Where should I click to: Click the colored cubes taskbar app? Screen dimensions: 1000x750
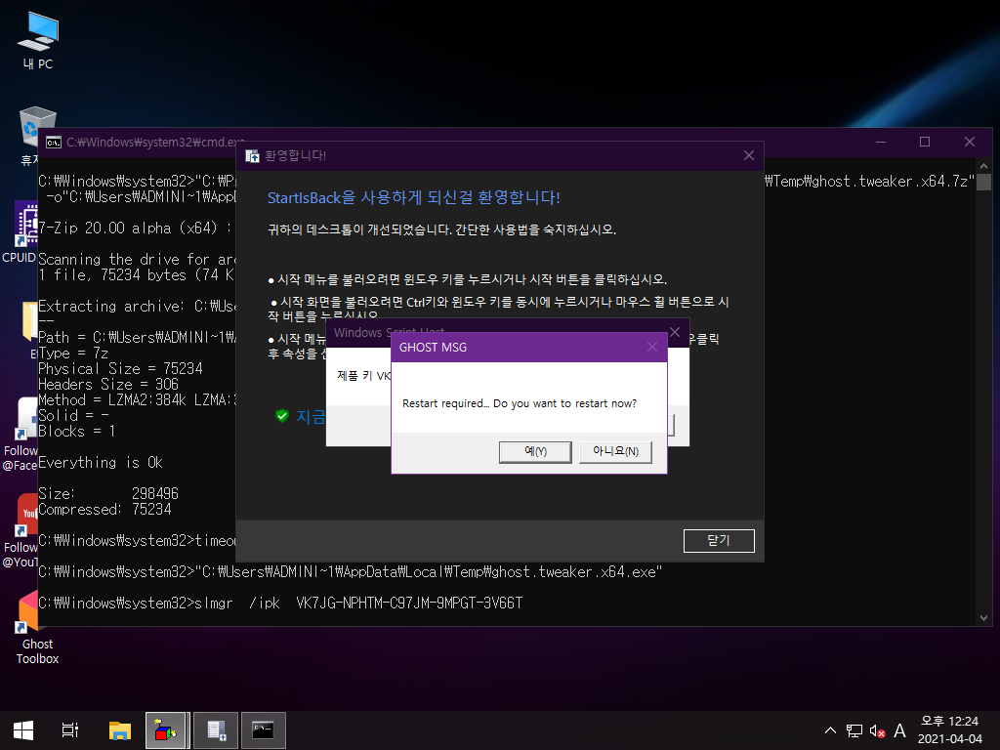pos(165,730)
